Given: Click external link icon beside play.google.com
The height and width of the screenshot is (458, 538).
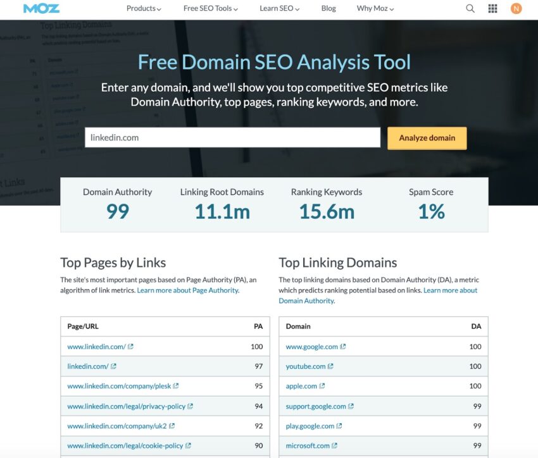Looking at the screenshot, I should coord(339,426).
